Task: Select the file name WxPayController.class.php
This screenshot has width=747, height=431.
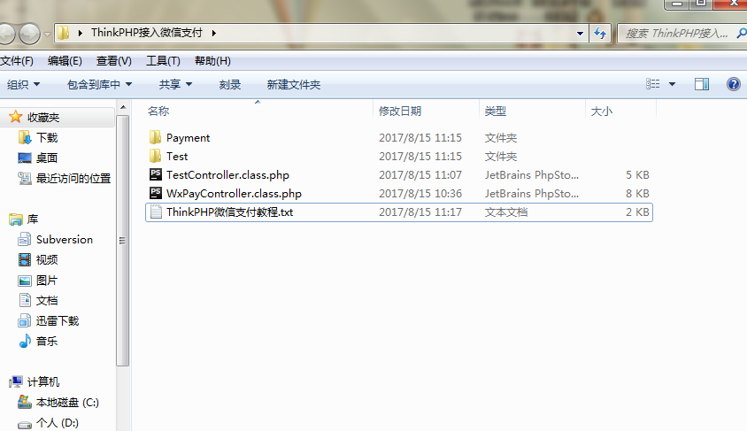Action: click(234, 193)
